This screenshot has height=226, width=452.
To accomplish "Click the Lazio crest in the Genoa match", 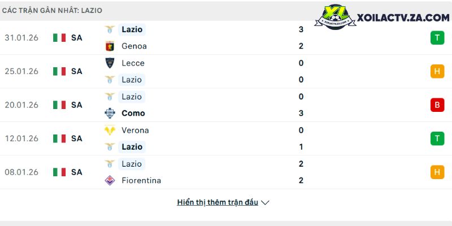I will (110, 29).
